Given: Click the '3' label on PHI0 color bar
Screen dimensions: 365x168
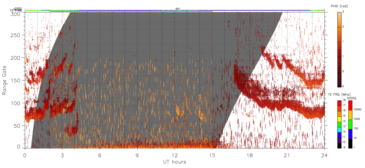Looking at the screenshot, I should [x=343, y=12].
